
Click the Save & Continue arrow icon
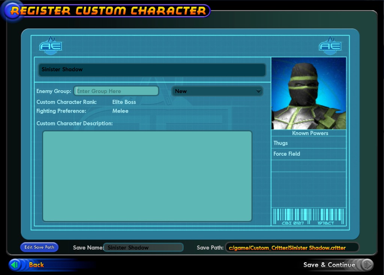click(x=367, y=265)
